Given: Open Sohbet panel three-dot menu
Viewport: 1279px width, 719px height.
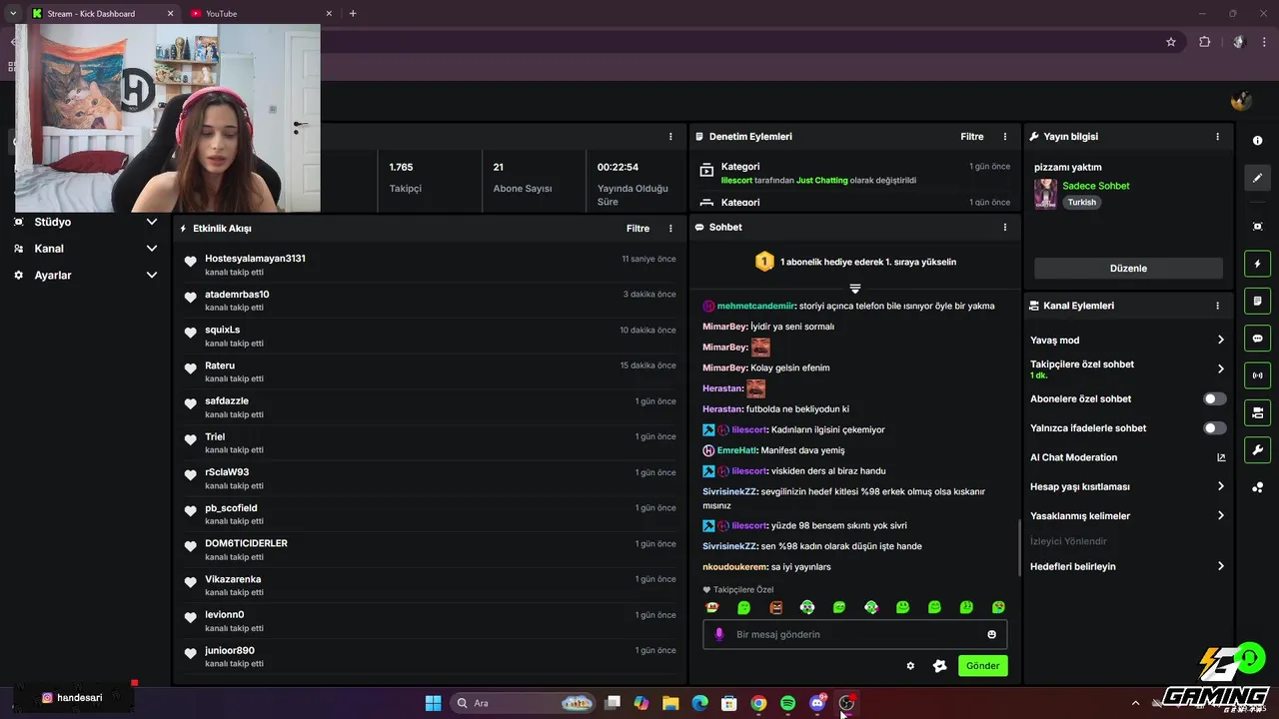Looking at the screenshot, I should tap(1005, 228).
